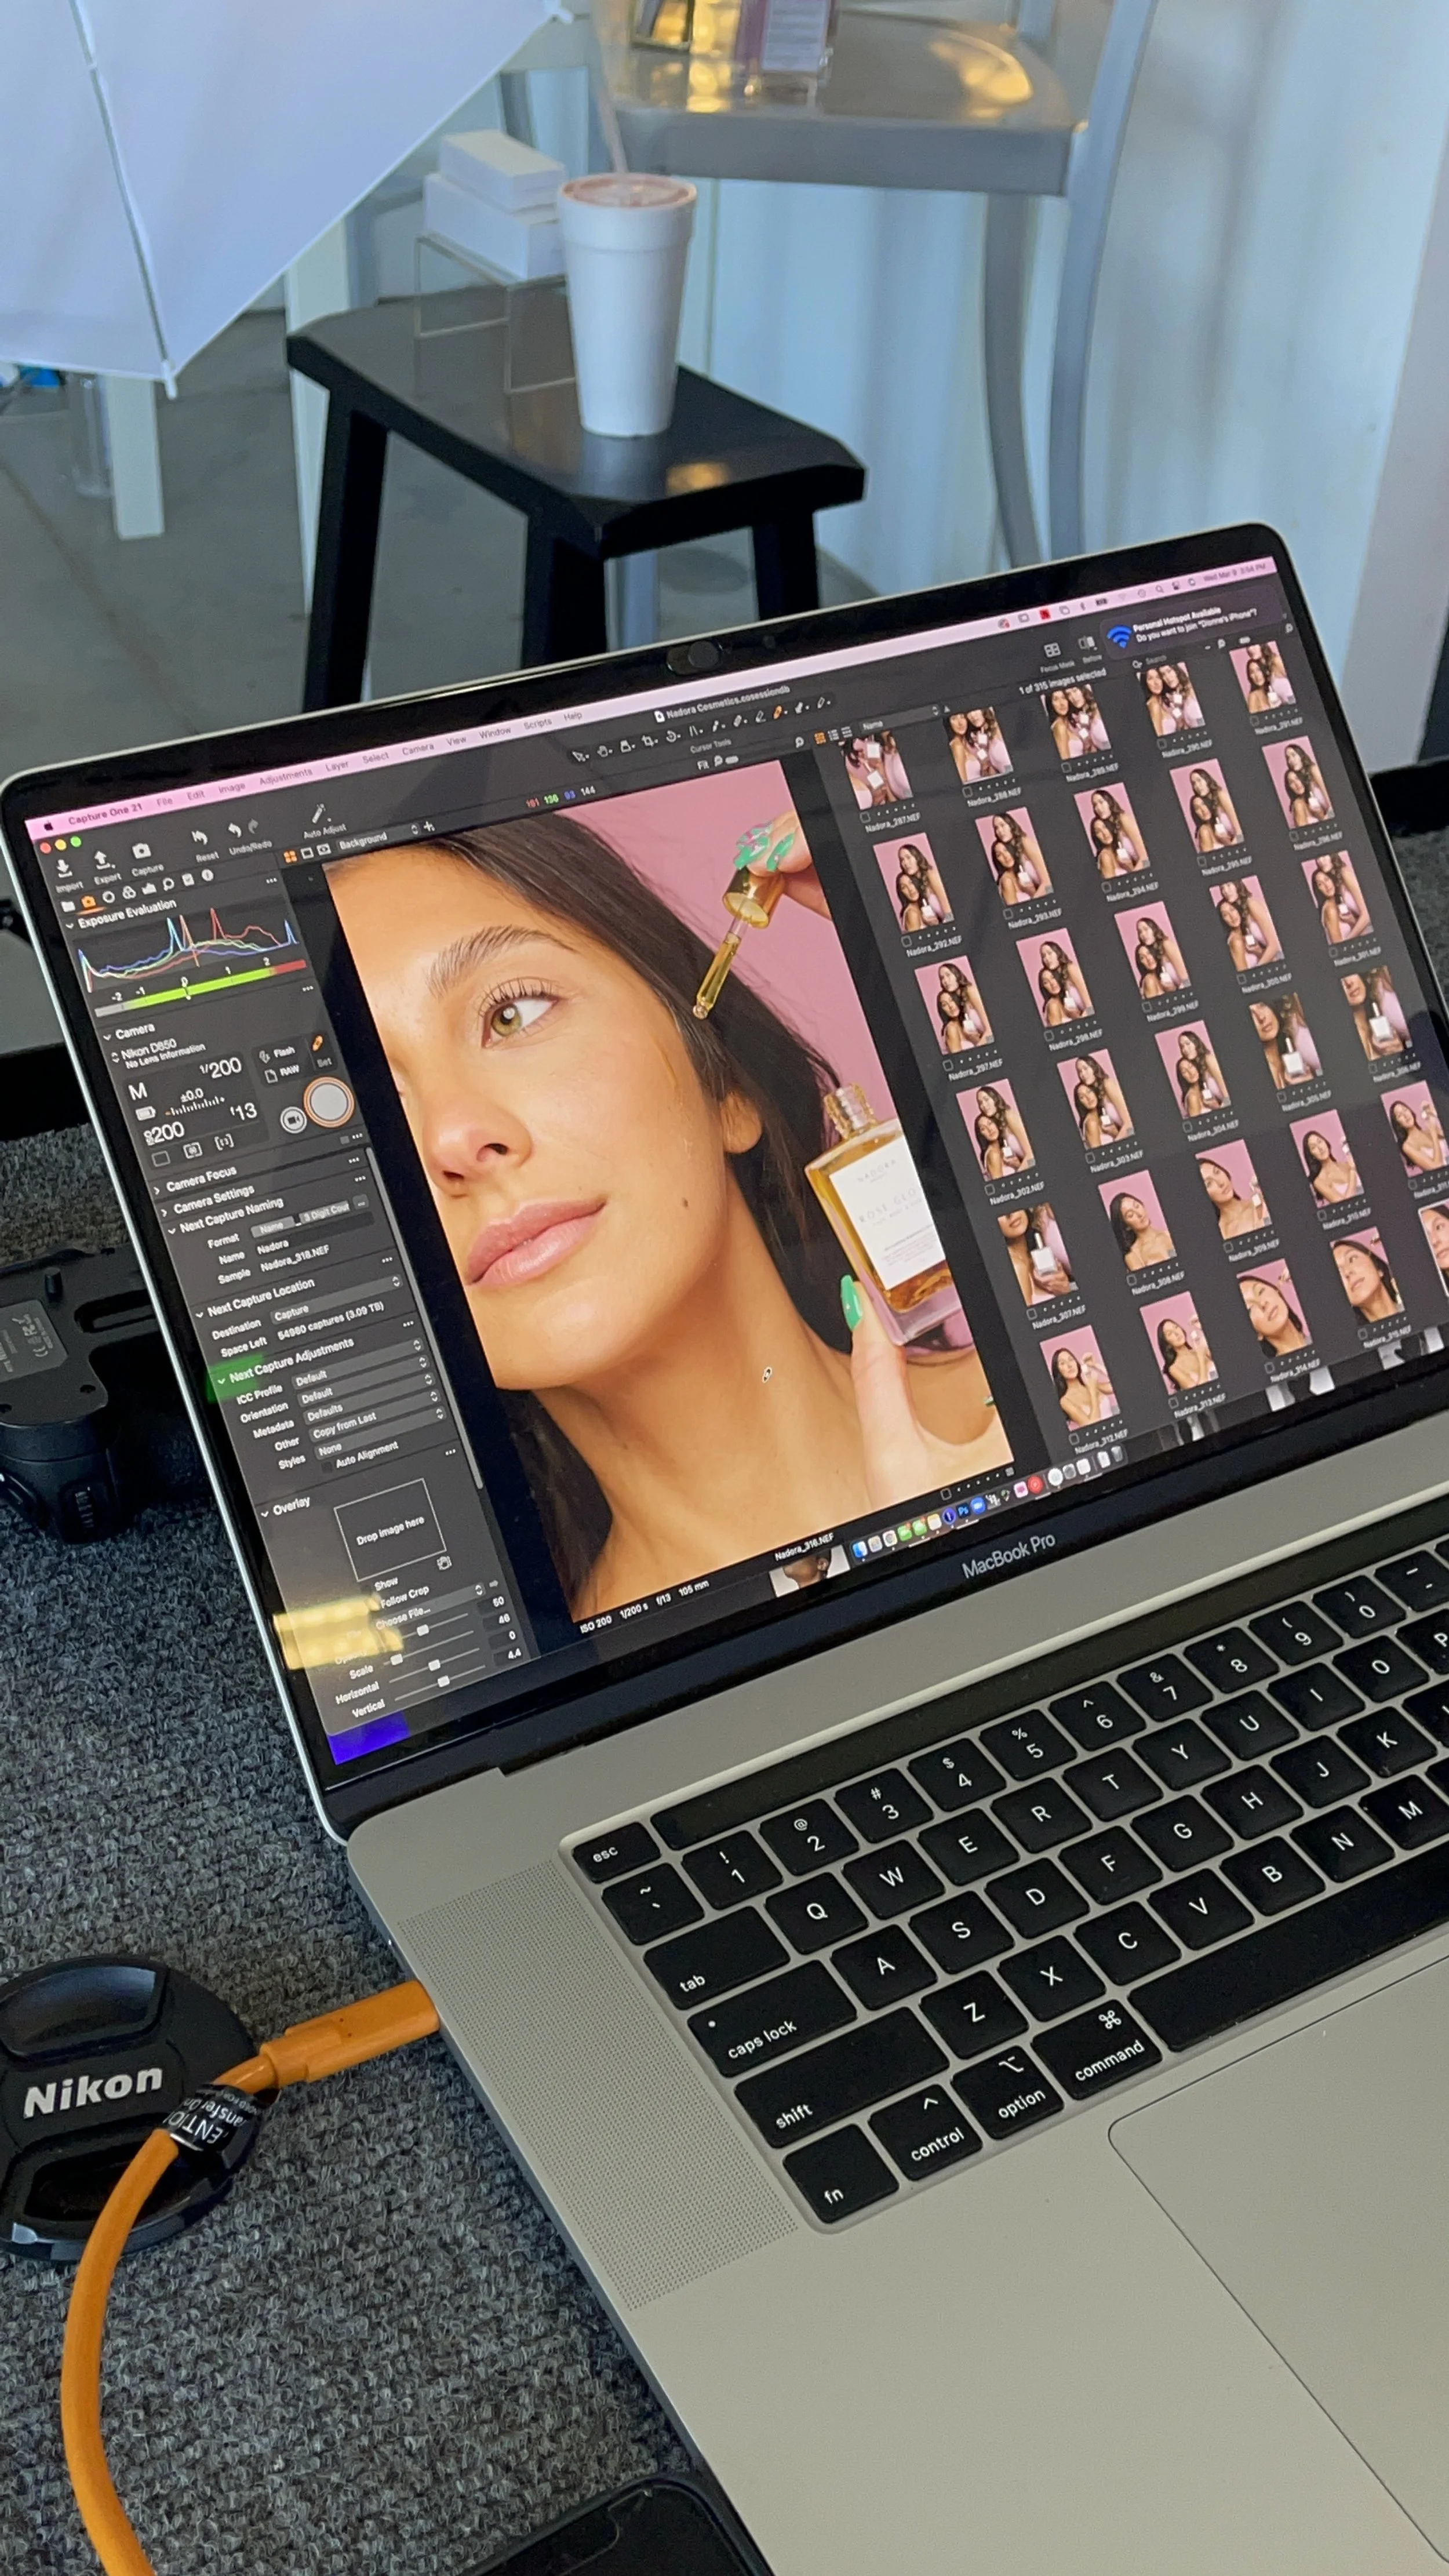Select the Crop cursor tool
Screen dimensions: 1449x2576
(x=649, y=741)
